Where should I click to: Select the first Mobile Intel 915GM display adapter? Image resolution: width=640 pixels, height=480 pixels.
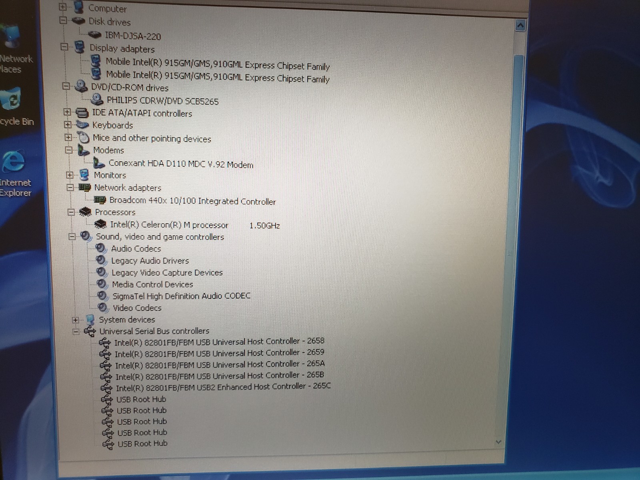pos(218,64)
